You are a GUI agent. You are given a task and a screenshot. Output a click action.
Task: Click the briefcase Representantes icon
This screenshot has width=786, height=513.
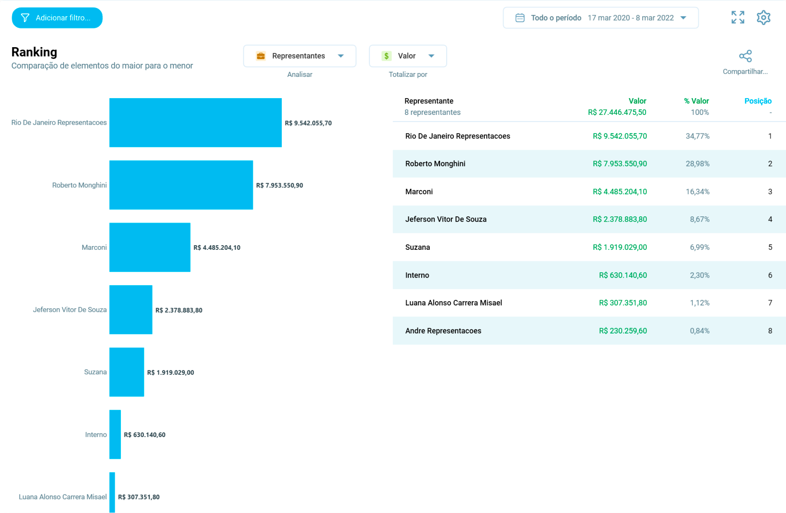pyautogui.click(x=261, y=56)
